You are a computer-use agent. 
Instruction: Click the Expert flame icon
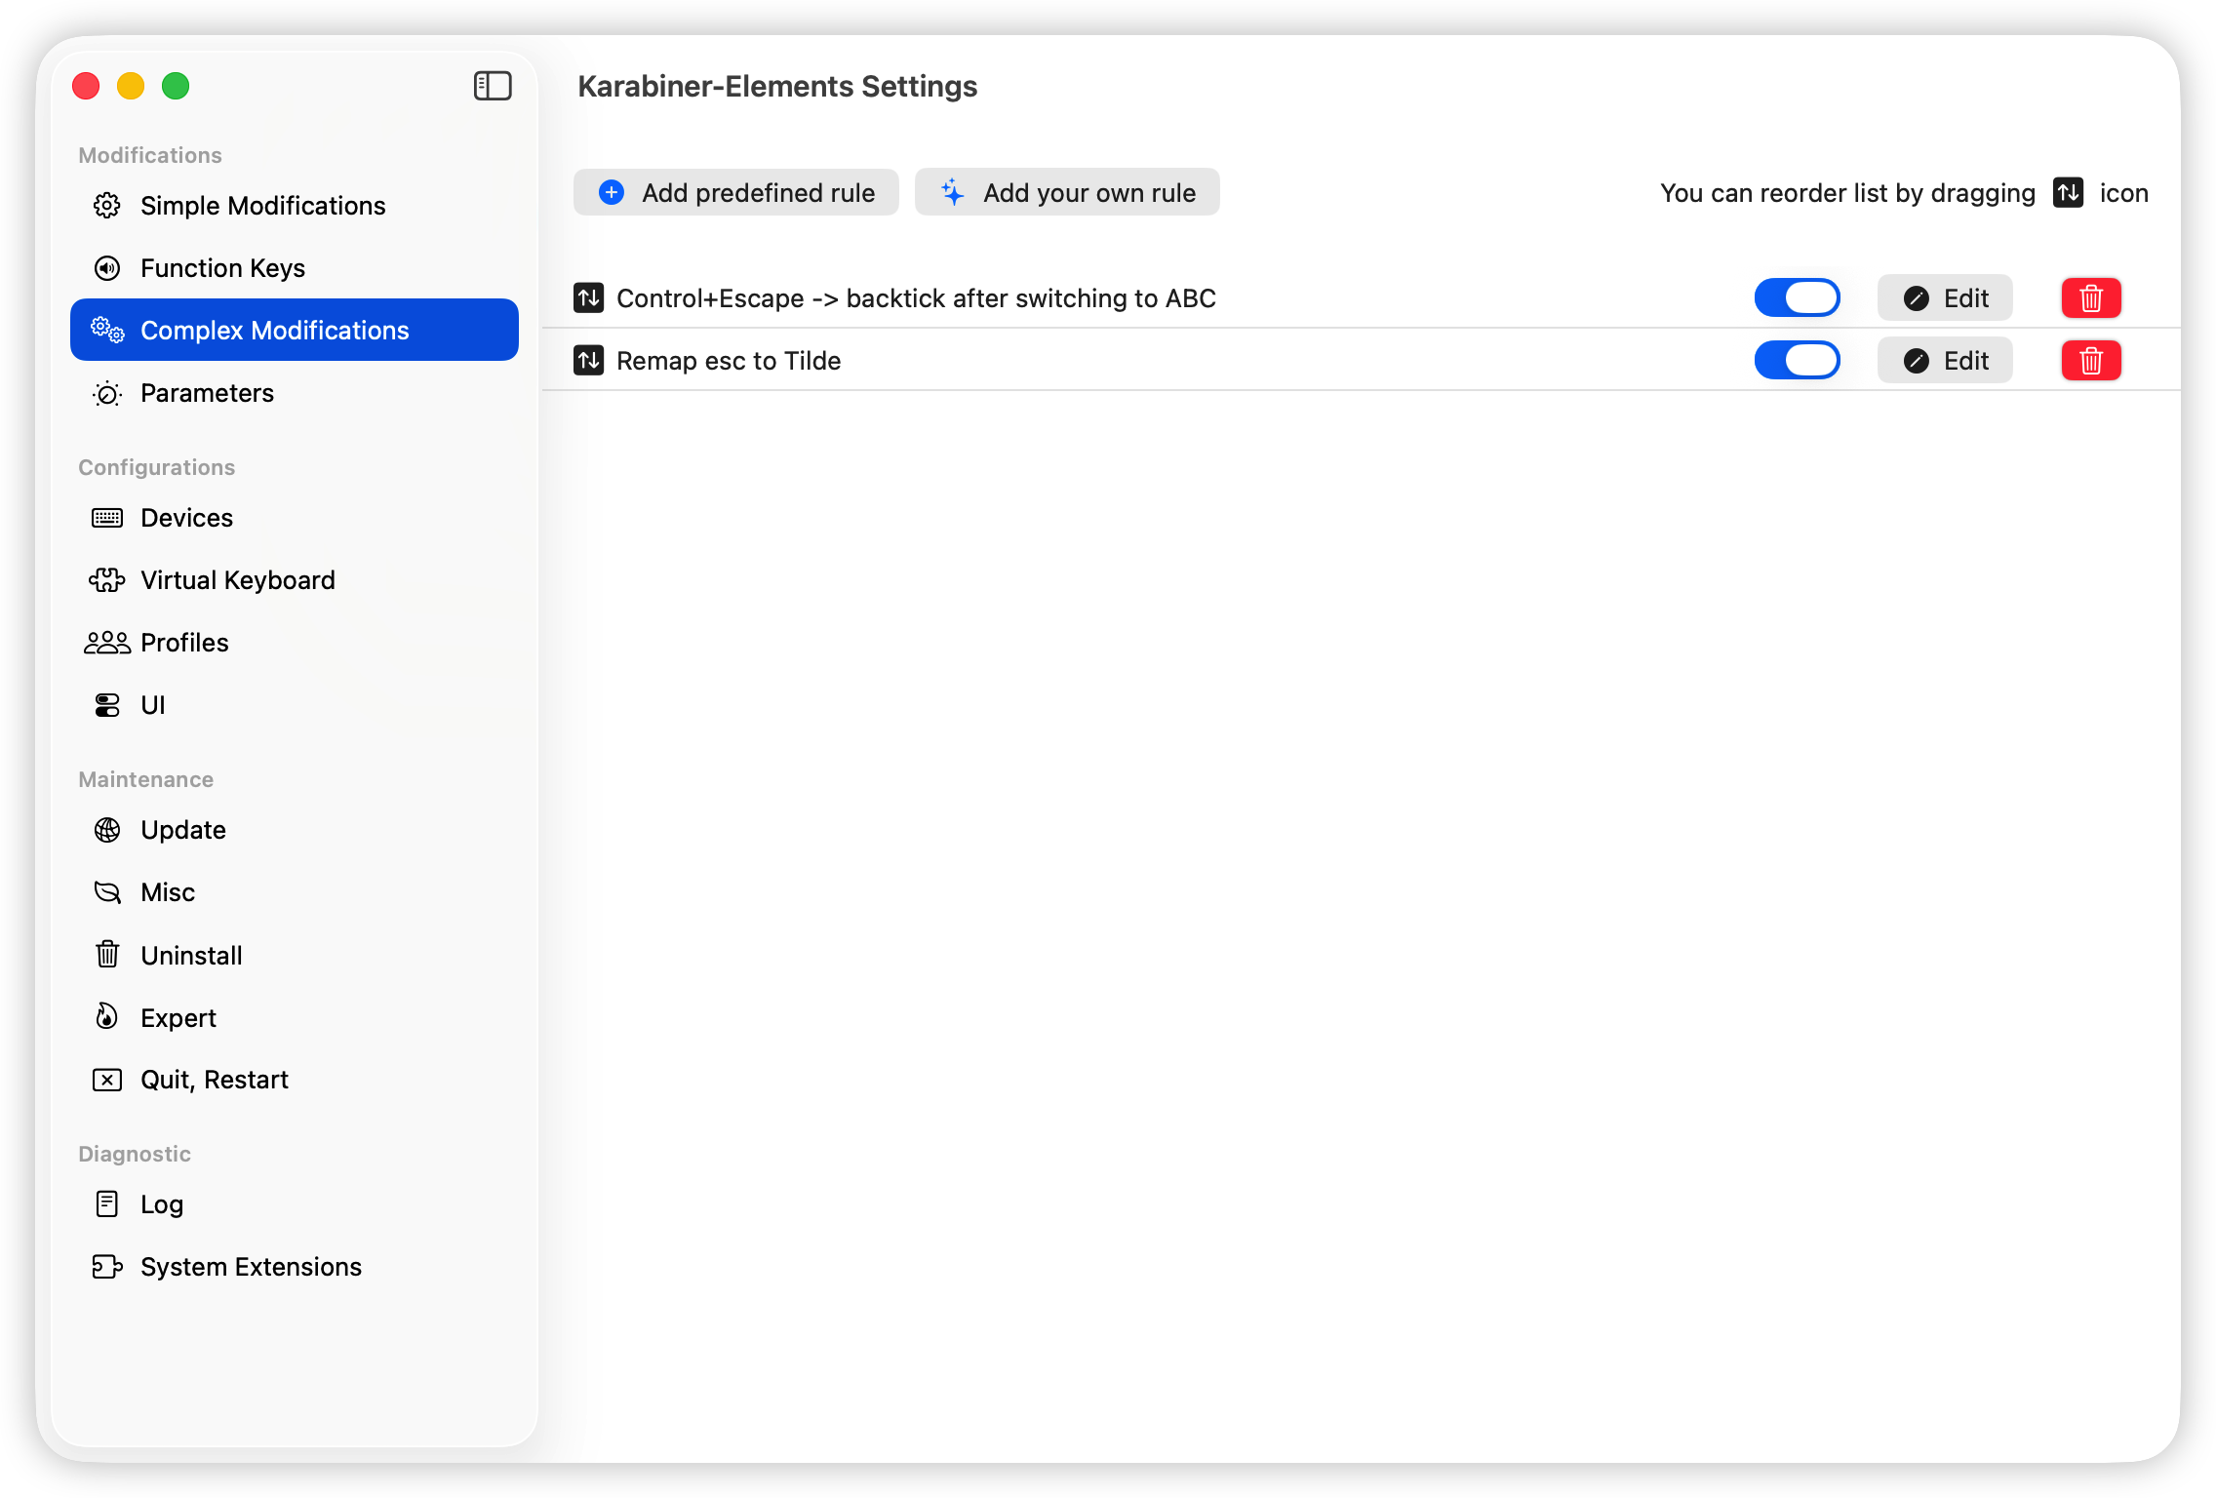point(107,1017)
